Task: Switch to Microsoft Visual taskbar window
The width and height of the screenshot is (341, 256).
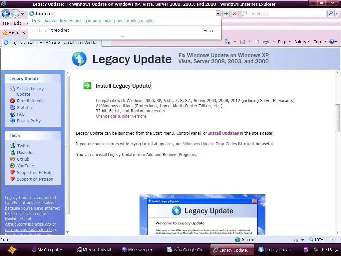Action: tap(96, 250)
